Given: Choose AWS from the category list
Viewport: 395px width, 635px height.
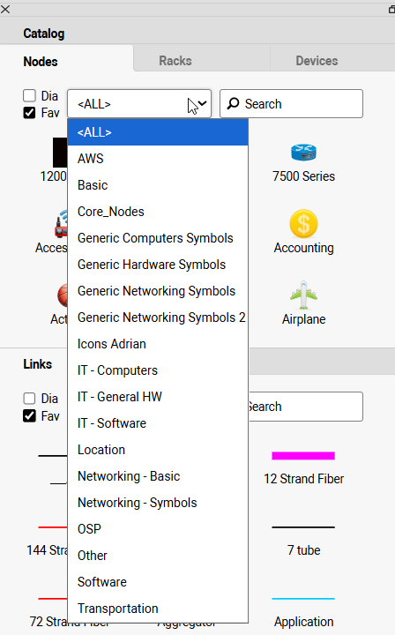Looking at the screenshot, I should [x=158, y=159].
